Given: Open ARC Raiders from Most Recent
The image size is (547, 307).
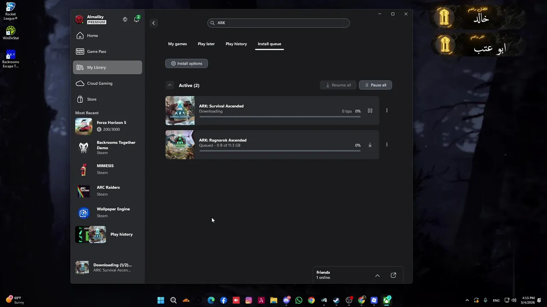Looking at the screenshot, I should click(107, 191).
